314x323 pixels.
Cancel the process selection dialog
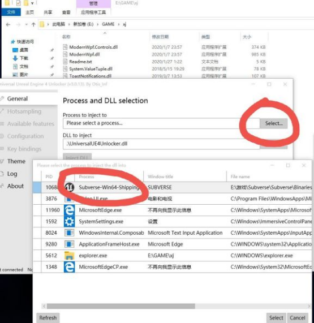click(x=298, y=318)
